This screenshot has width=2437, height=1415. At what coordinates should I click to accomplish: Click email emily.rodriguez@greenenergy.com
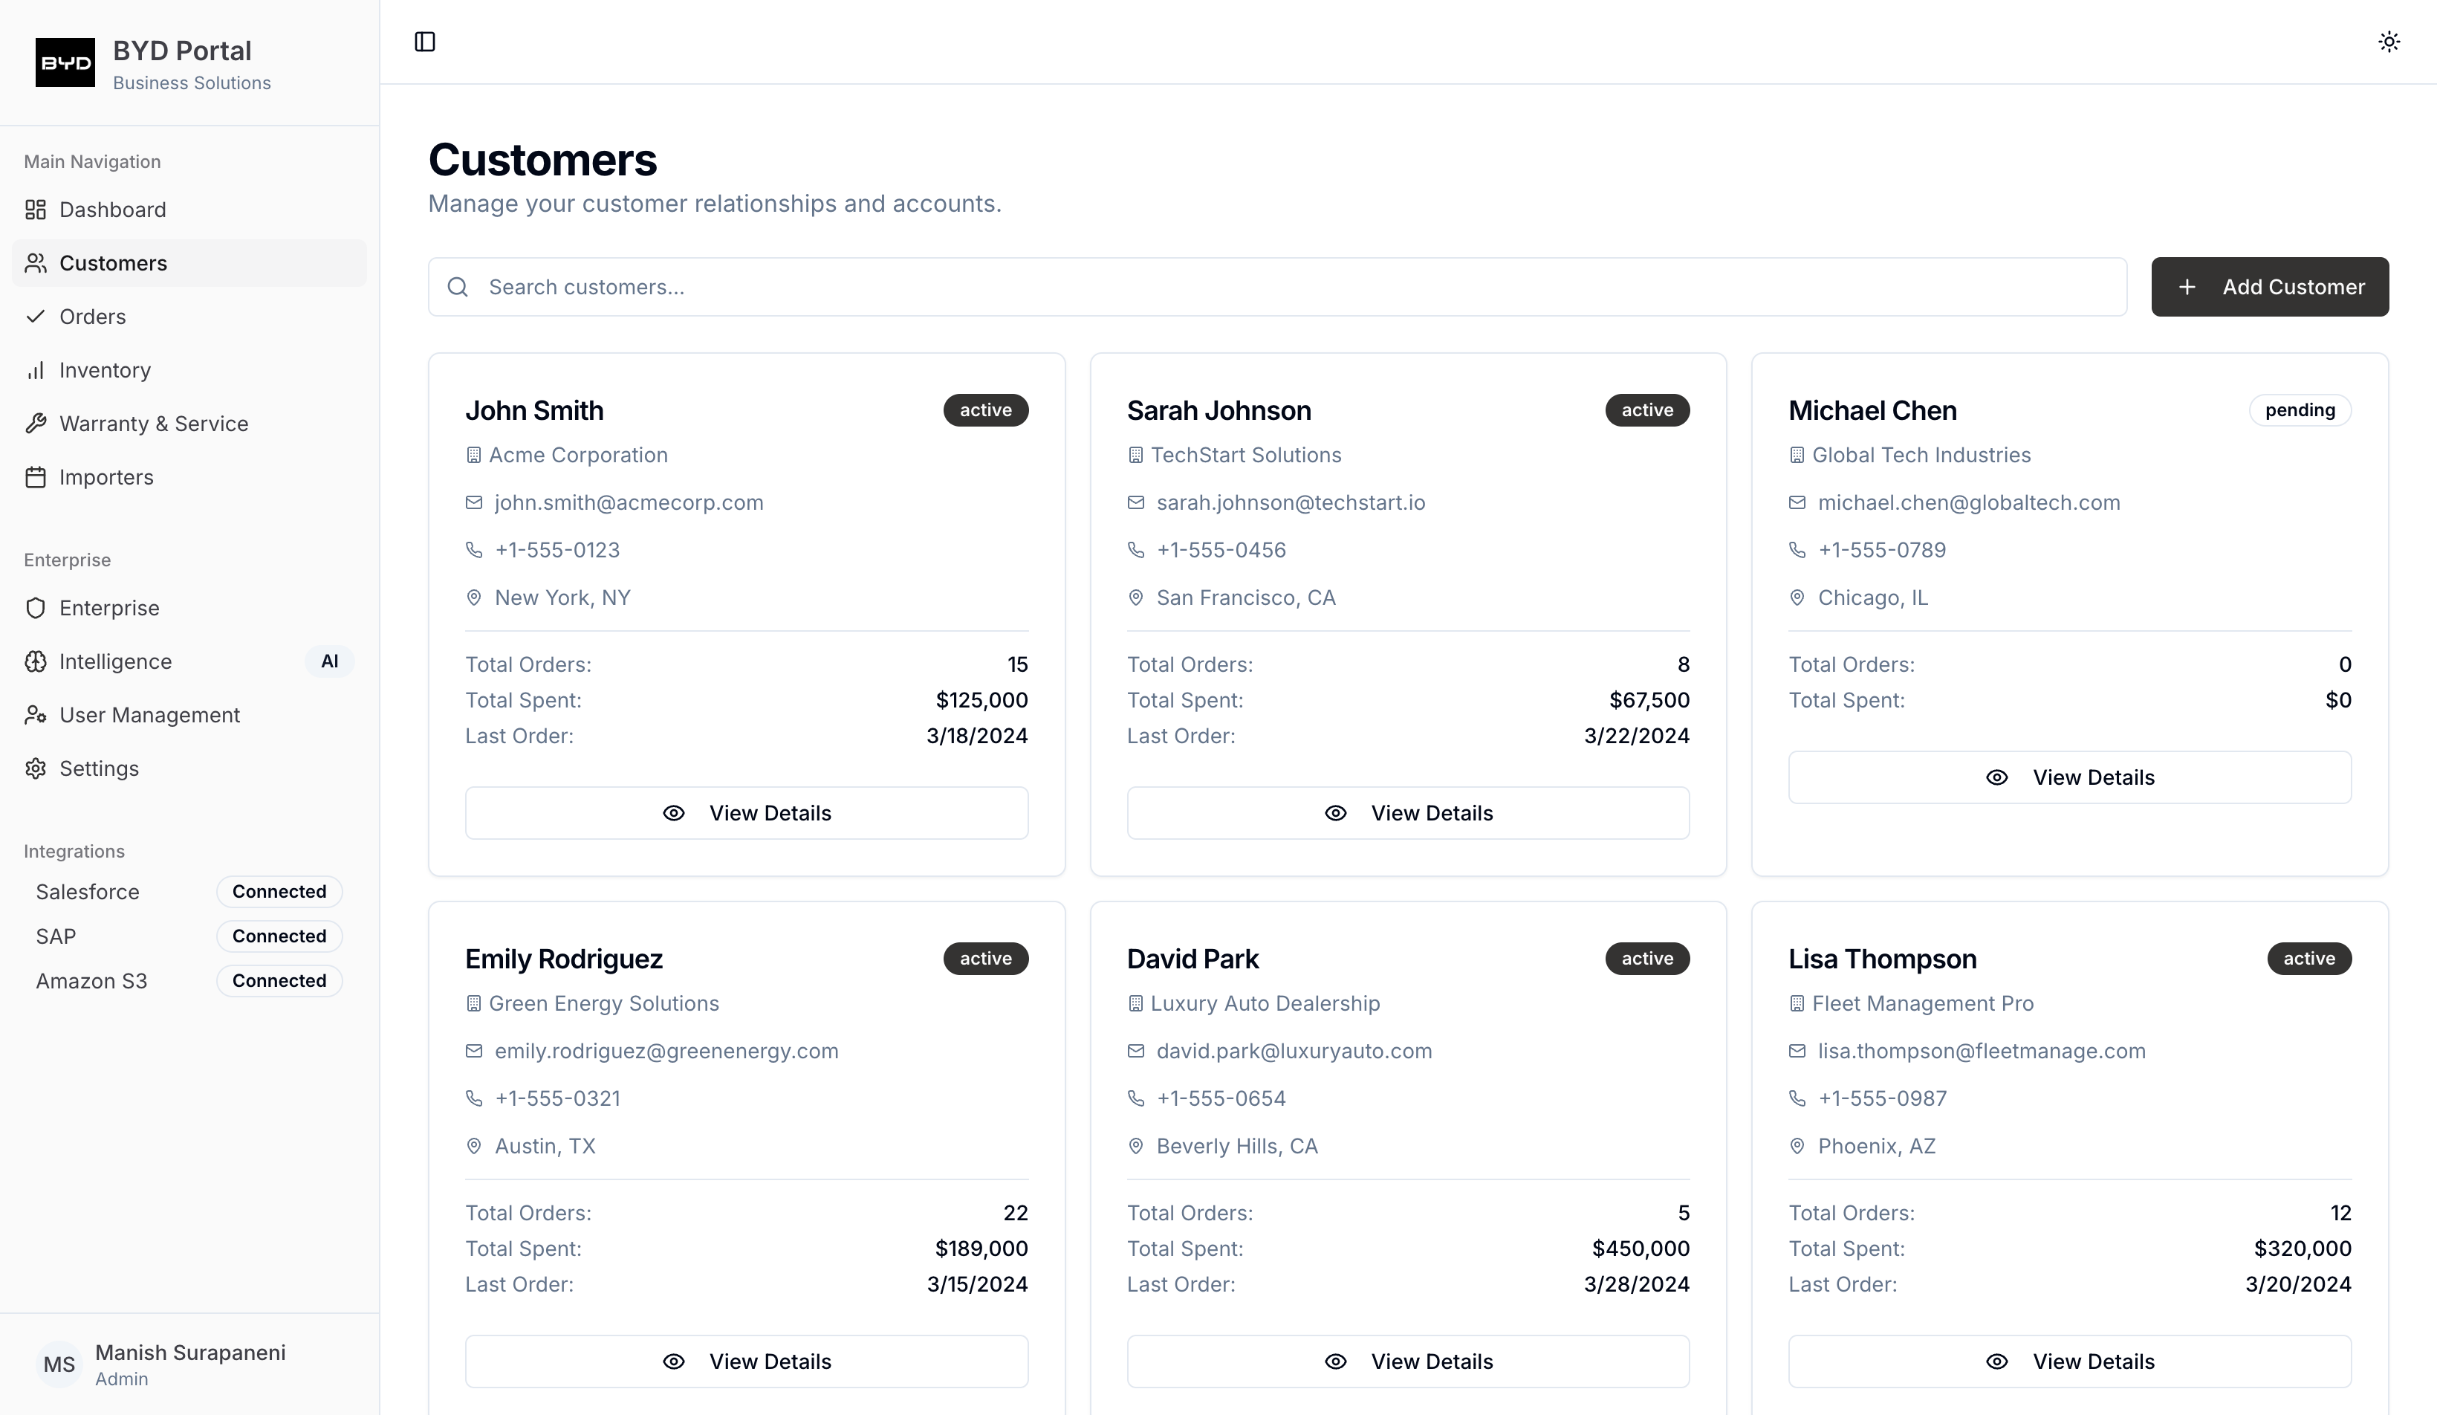click(666, 1050)
